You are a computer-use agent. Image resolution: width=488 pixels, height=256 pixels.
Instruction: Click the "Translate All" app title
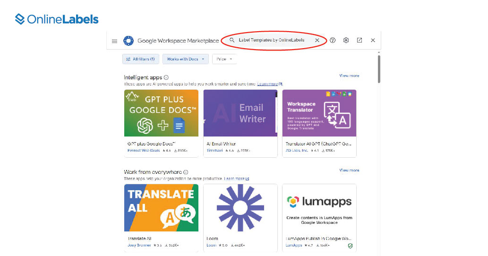click(x=139, y=239)
